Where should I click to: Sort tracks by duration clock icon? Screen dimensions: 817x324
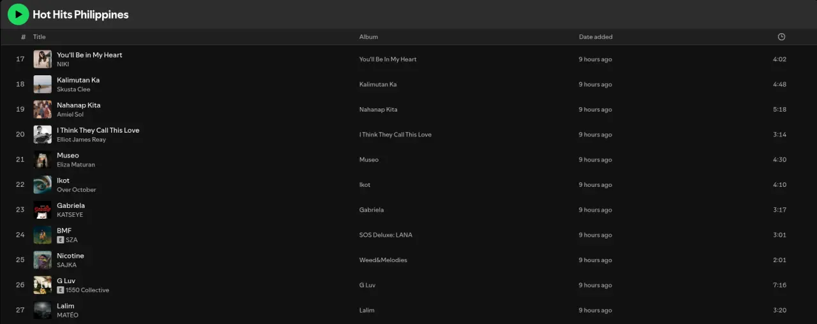(x=781, y=37)
